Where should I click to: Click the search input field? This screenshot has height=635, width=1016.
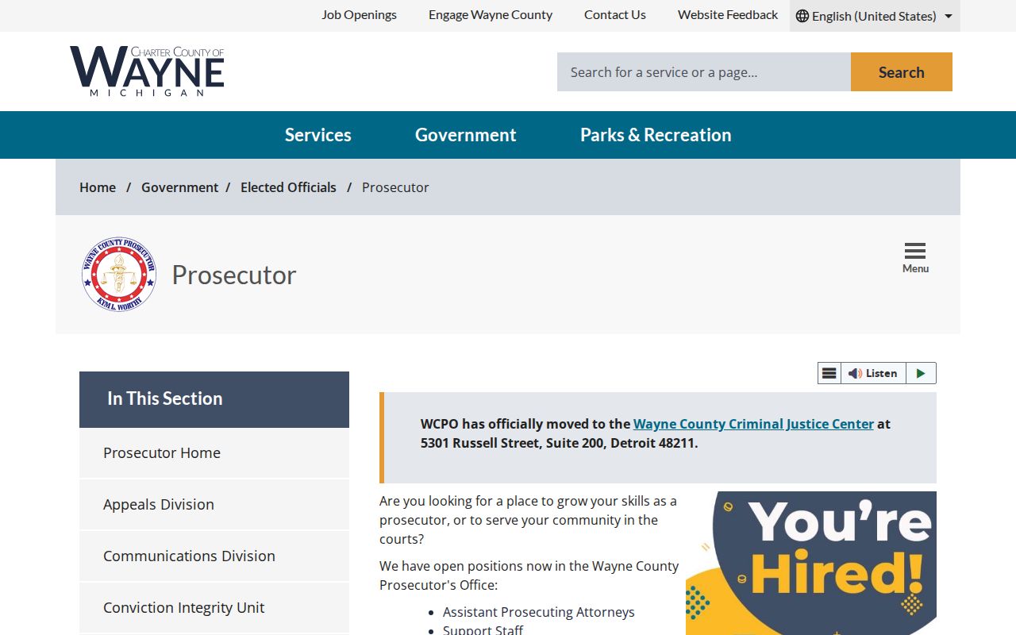pos(704,72)
